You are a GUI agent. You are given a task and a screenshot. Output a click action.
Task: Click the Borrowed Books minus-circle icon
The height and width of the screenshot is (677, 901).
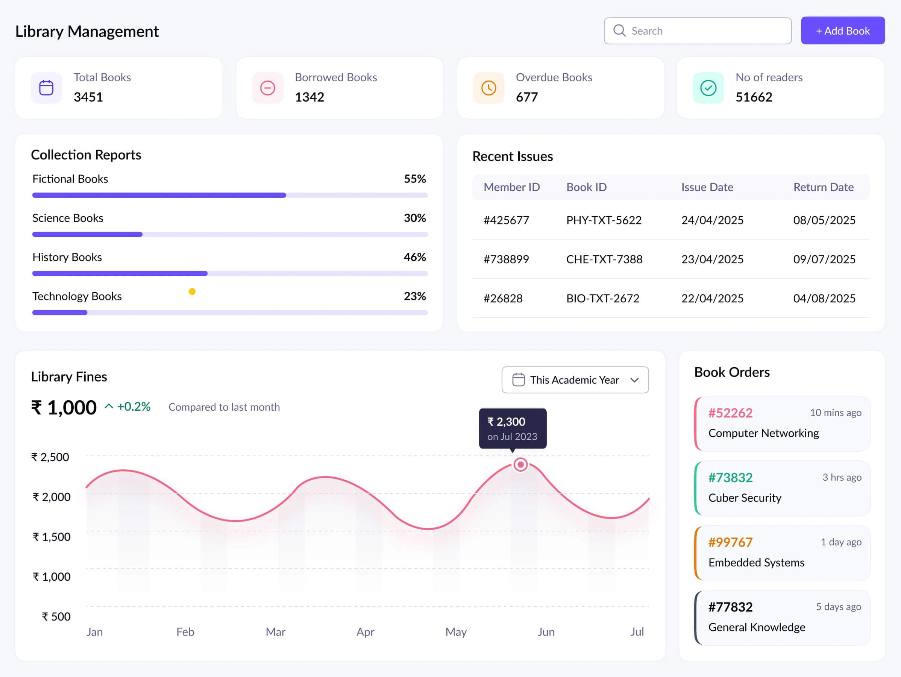(x=268, y=88)
